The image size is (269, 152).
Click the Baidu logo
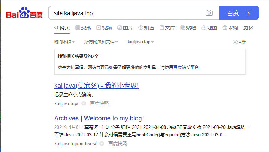pos(24,13)
